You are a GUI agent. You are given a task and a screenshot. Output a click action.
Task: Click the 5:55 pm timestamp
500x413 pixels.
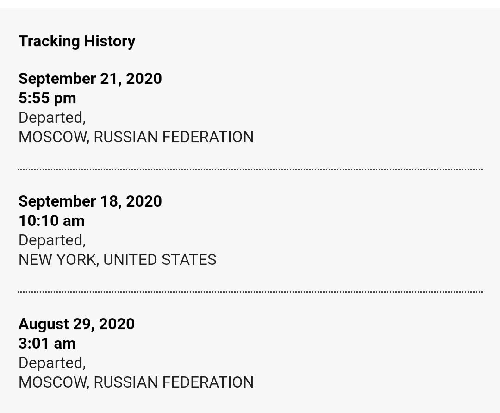(x=47, y=98)
